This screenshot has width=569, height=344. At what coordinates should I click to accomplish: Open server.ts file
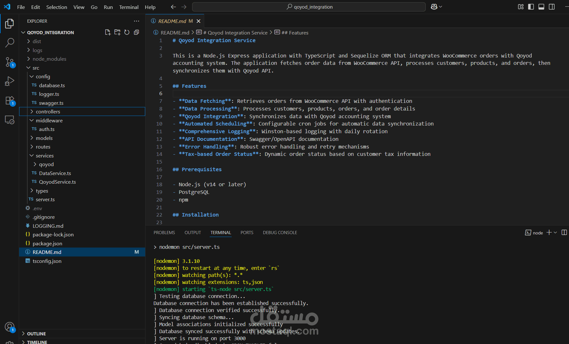(x=82, y=199)
